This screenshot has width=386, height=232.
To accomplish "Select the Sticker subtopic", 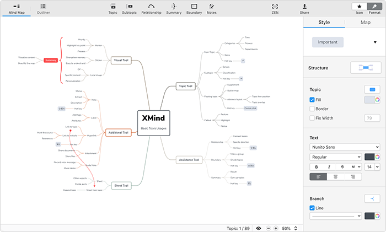I will (99, 60).
